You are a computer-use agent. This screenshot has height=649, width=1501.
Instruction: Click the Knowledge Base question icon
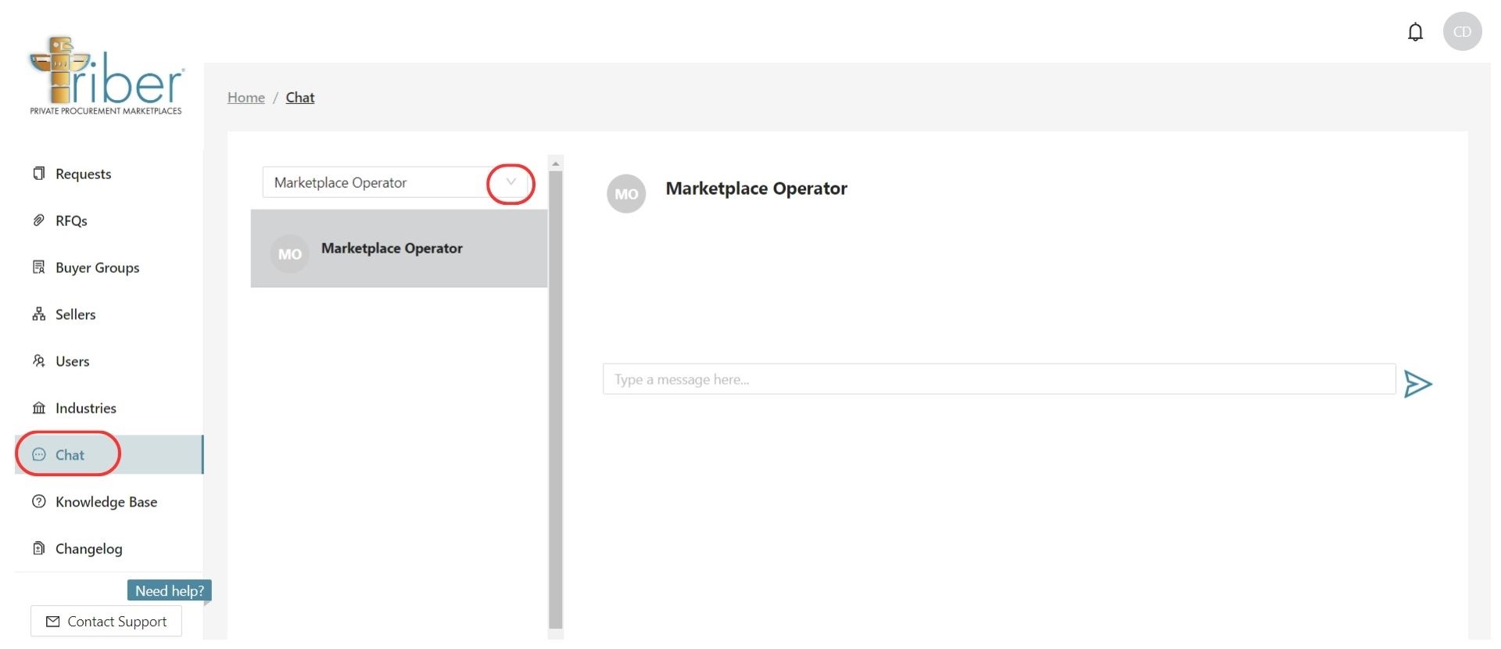click(x=39, y=502)
